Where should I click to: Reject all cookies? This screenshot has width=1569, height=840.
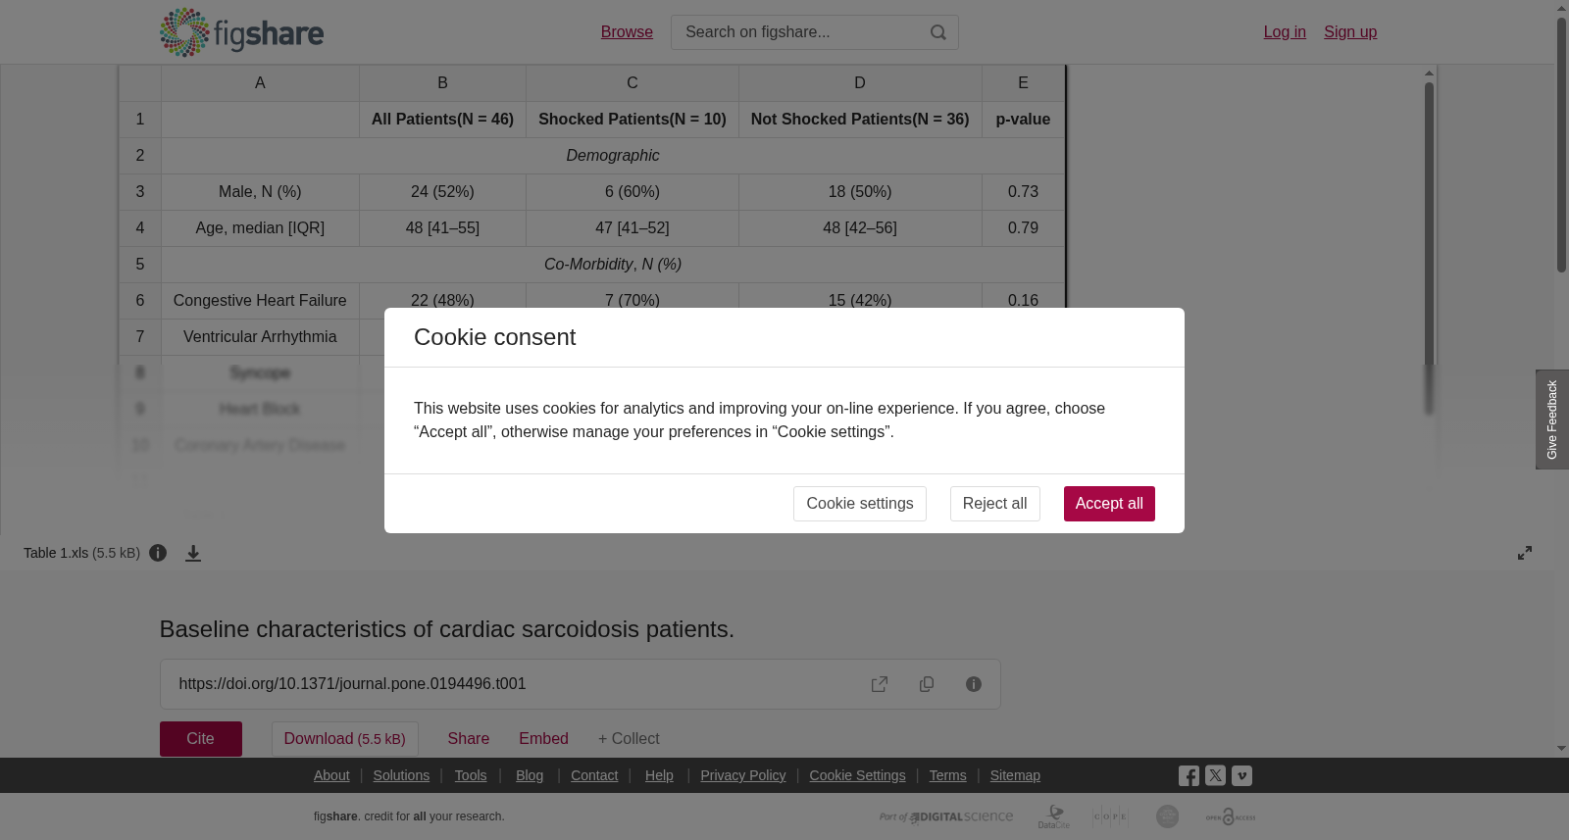[x=994, y=504]
